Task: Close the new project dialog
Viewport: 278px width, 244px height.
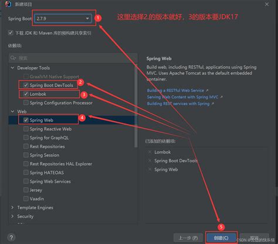Action: (x=267, y=4)
